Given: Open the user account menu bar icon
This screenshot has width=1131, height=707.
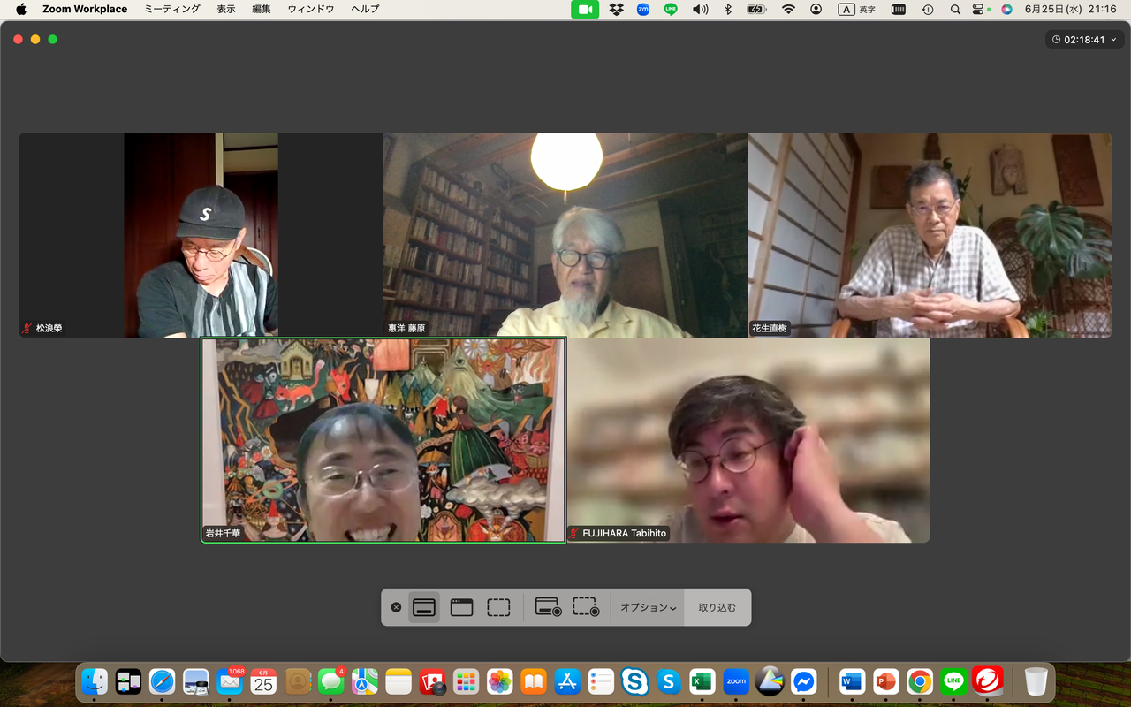Looking at the screenshot, I should click(816, 9).
